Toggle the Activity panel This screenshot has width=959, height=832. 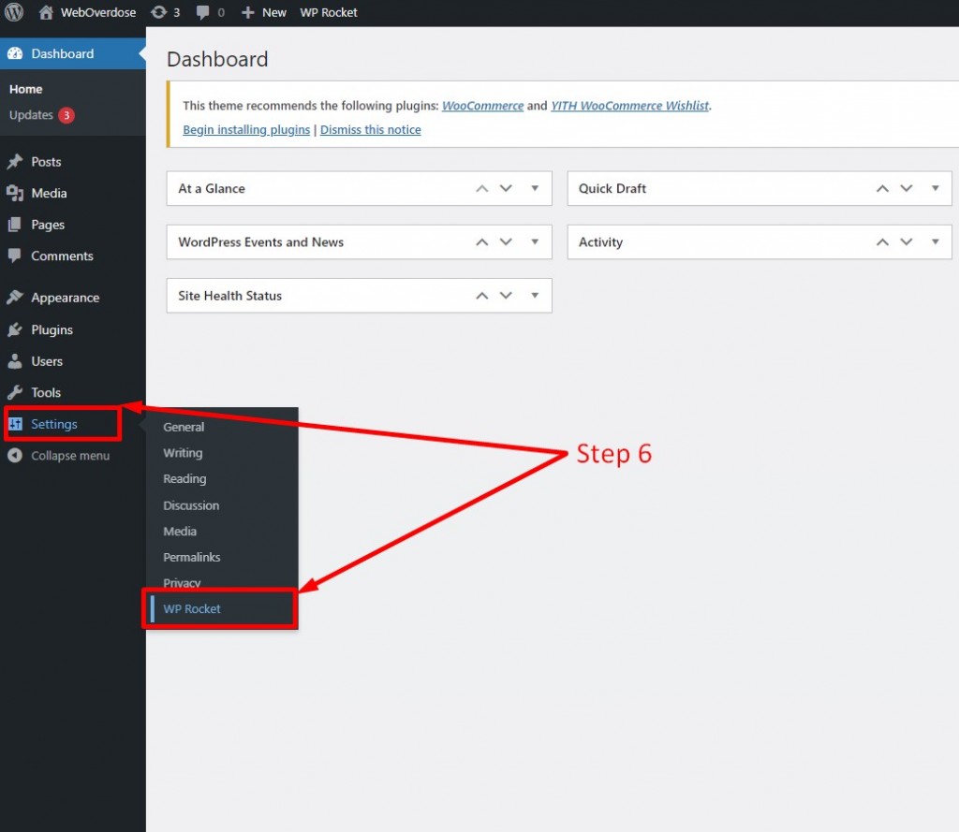coord(936,242)
